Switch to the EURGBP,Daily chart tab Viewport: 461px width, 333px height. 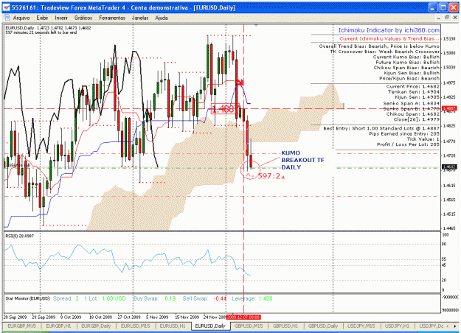[96, 326]
